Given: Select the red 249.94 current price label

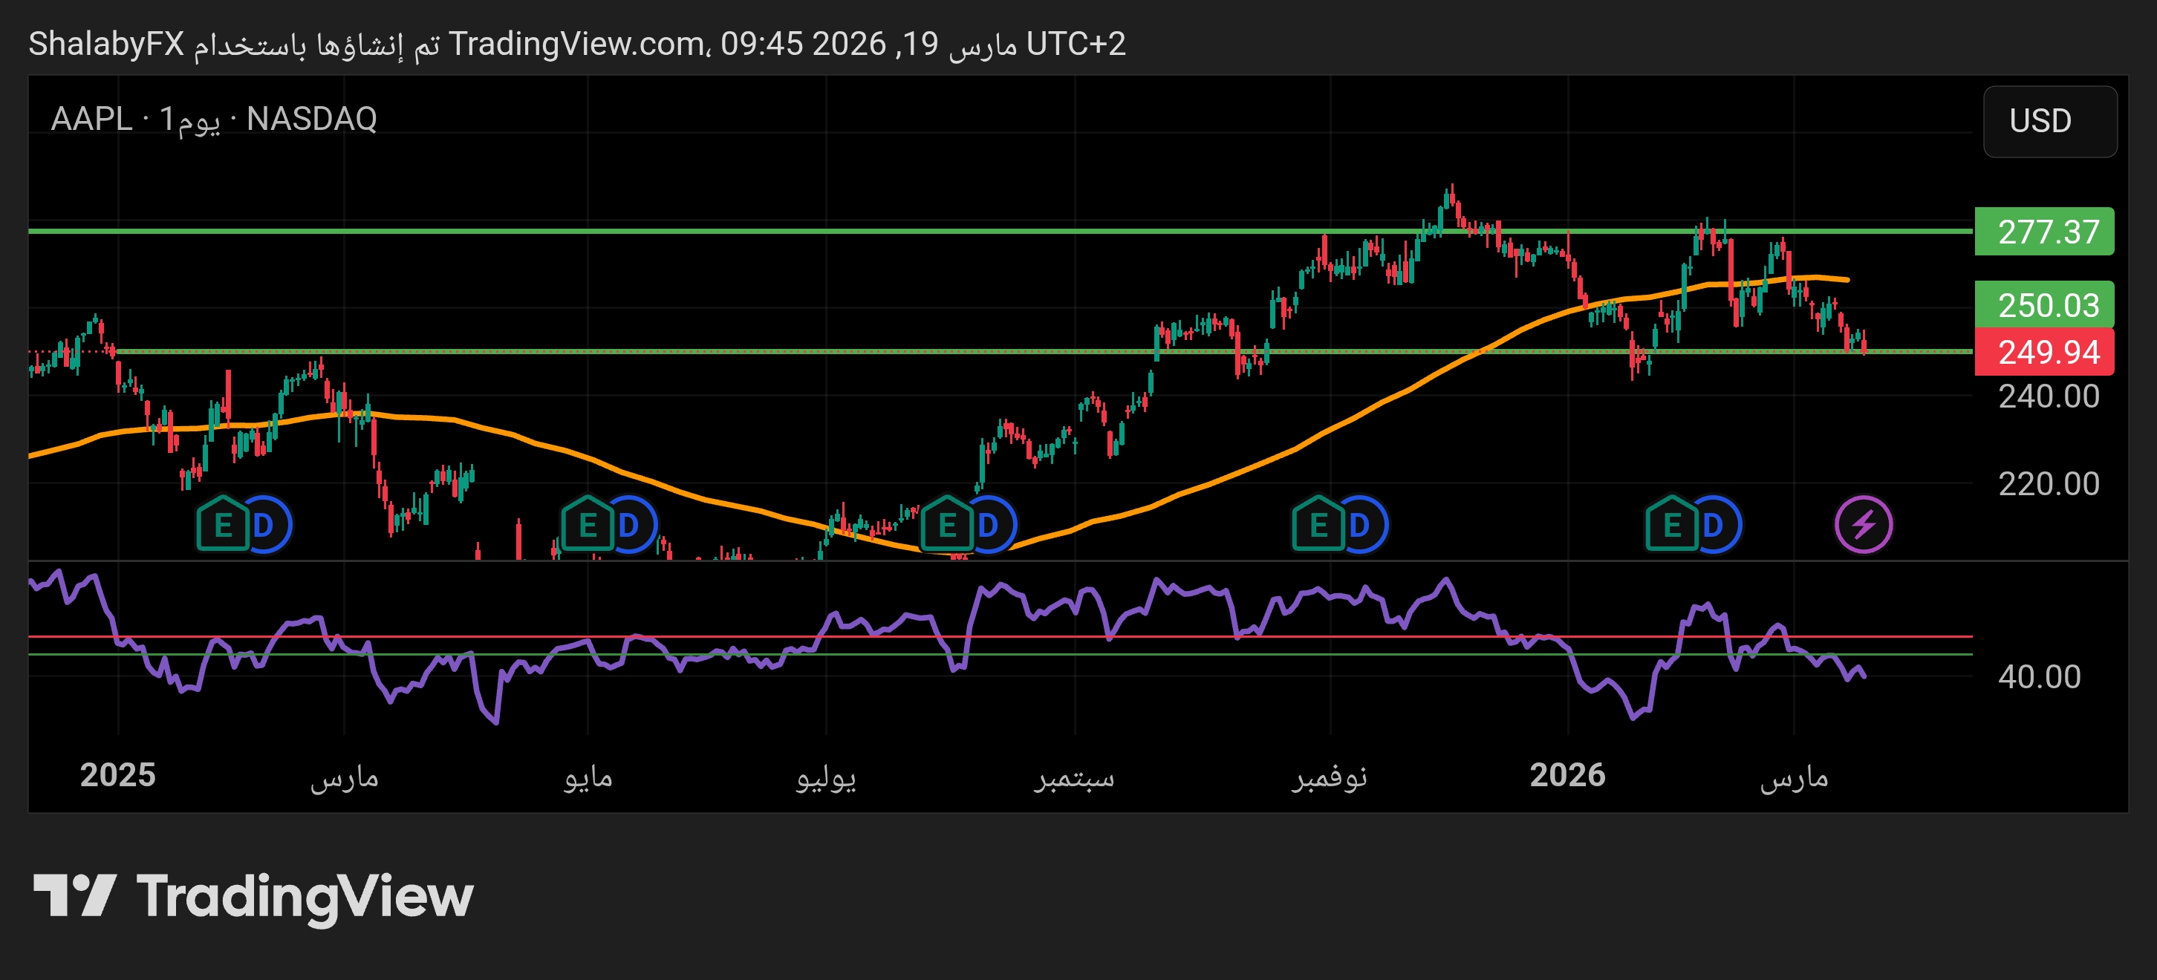Looking at the screenshot, I should click(2043, 353).
